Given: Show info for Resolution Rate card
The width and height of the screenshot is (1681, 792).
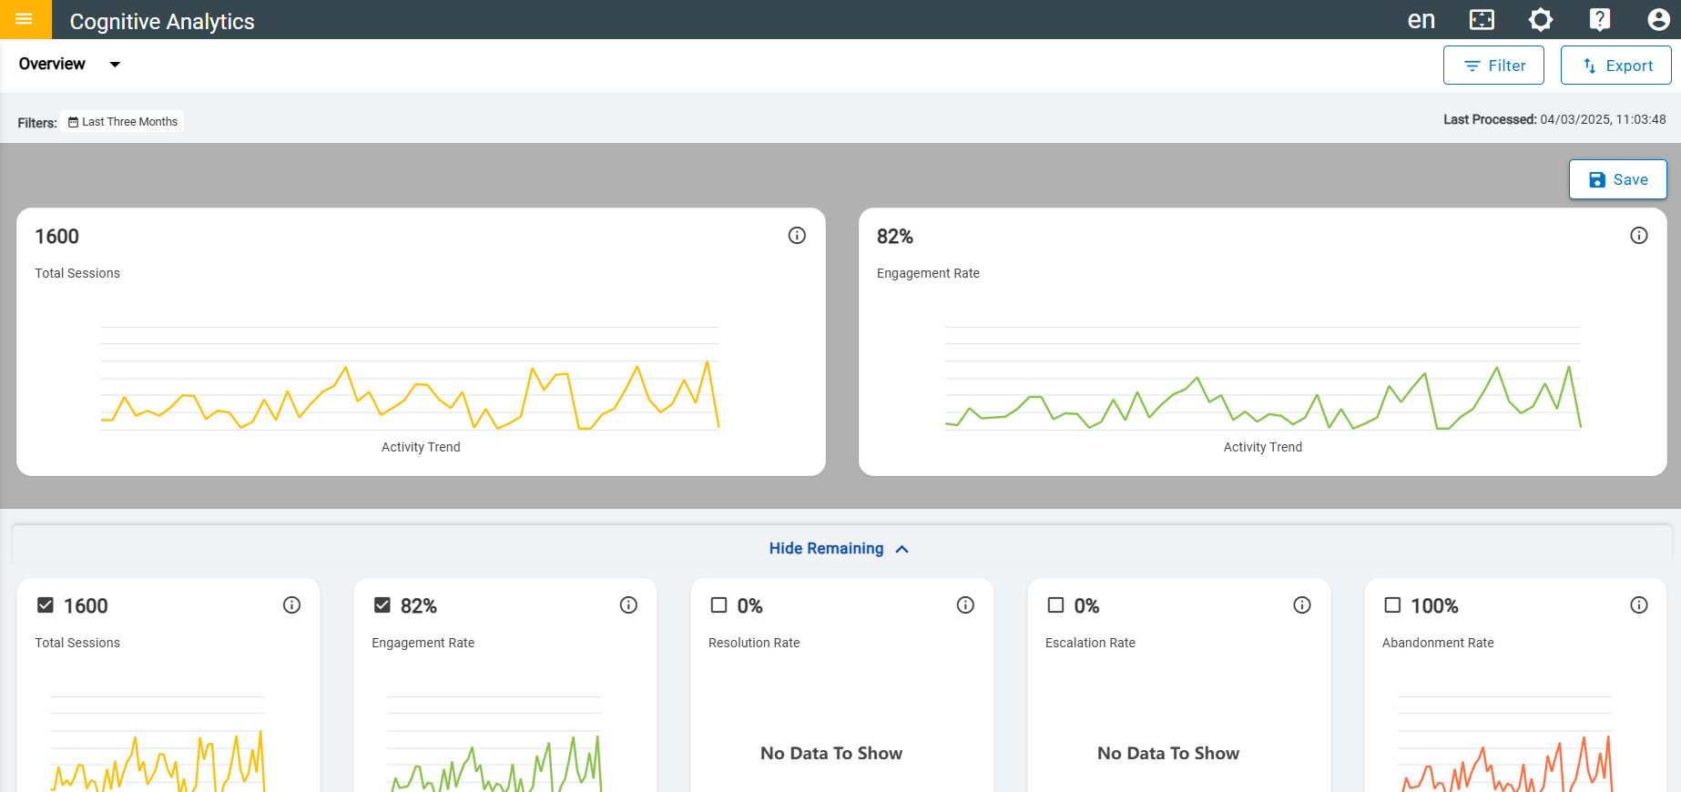Looking at the screenshot, I should pyautogui.click(x=965, y=605).
